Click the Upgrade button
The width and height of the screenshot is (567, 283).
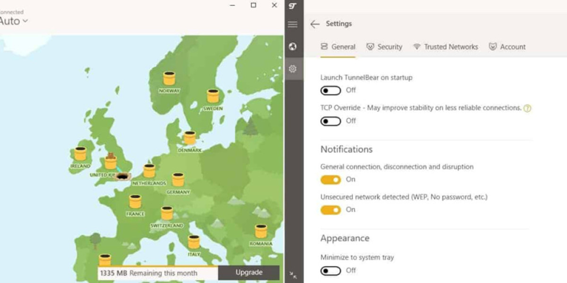[249, 273]
